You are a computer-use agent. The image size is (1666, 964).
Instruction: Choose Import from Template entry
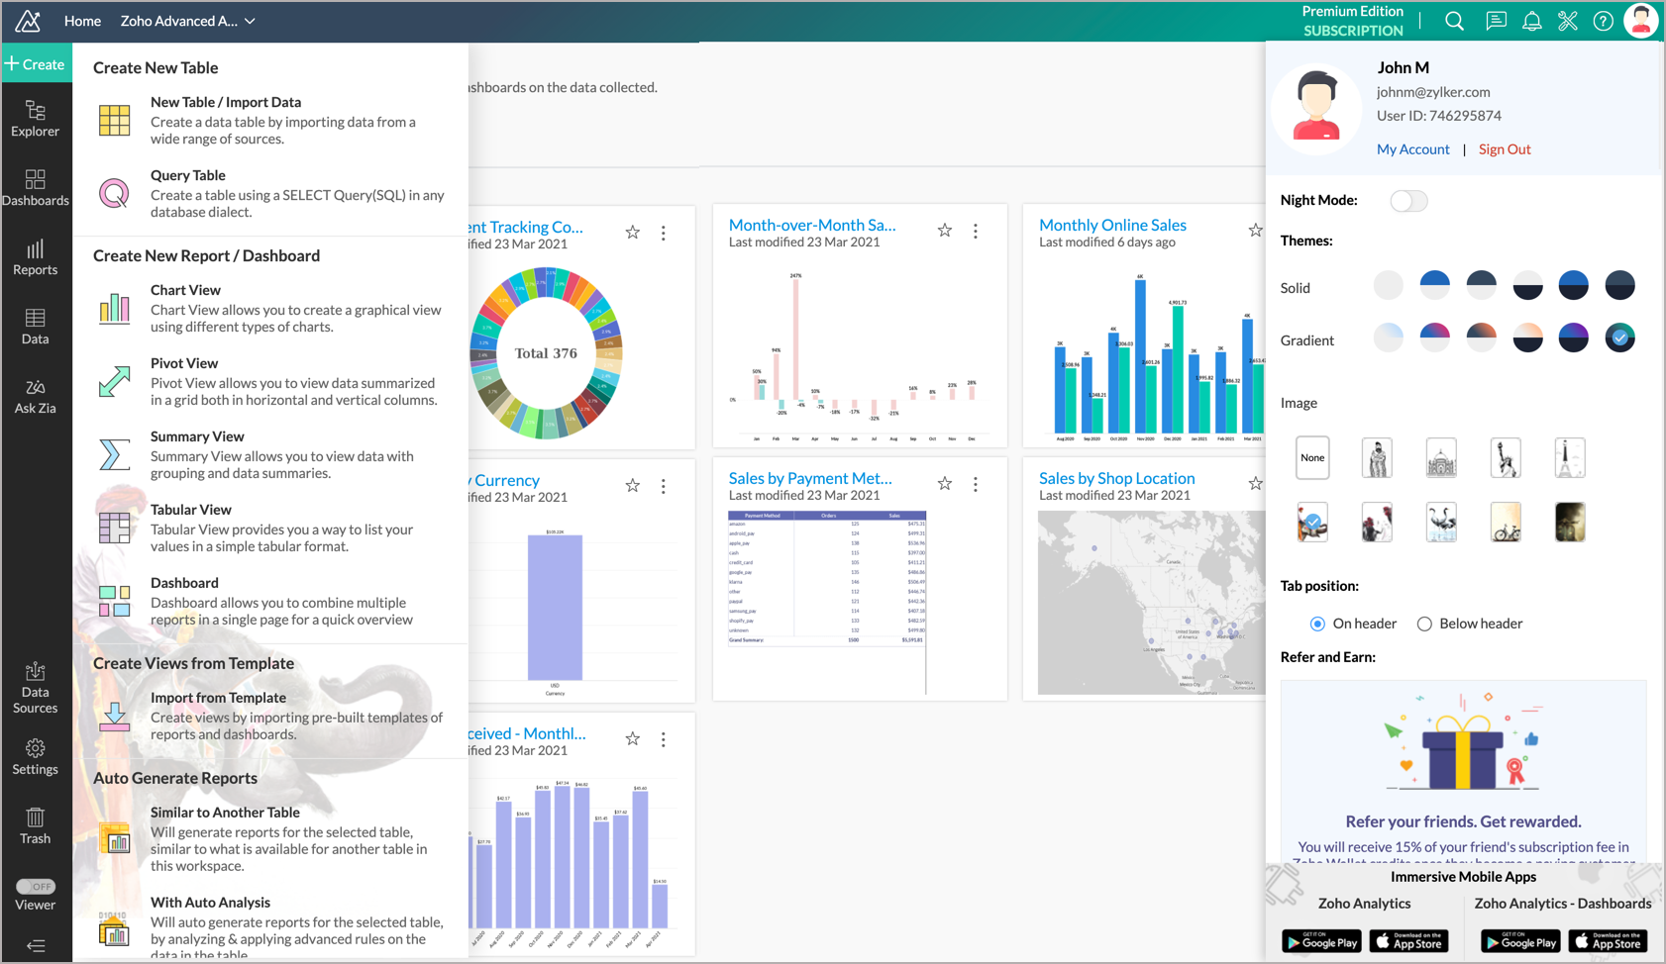click(x=270, y=716)
